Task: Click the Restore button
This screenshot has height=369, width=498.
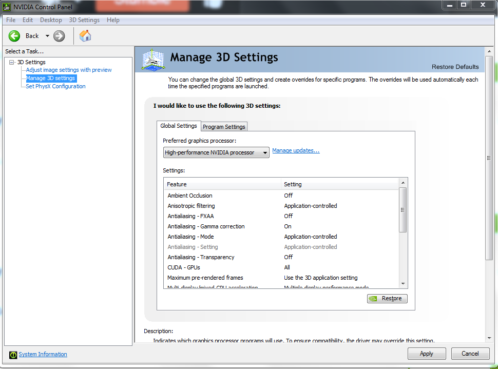Action: coord(387,299)
